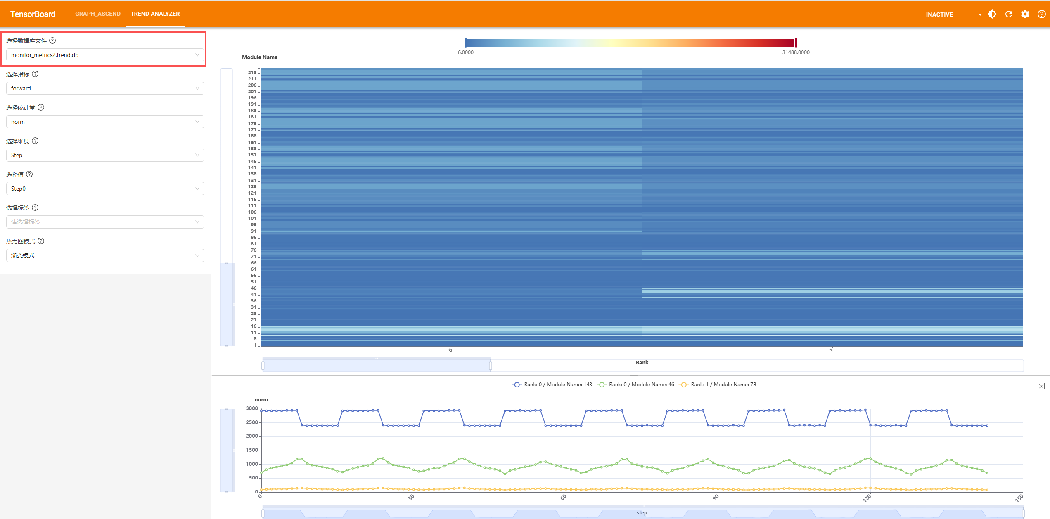Toggle Rank 0 Module 46 legend series

coord(635,385)
